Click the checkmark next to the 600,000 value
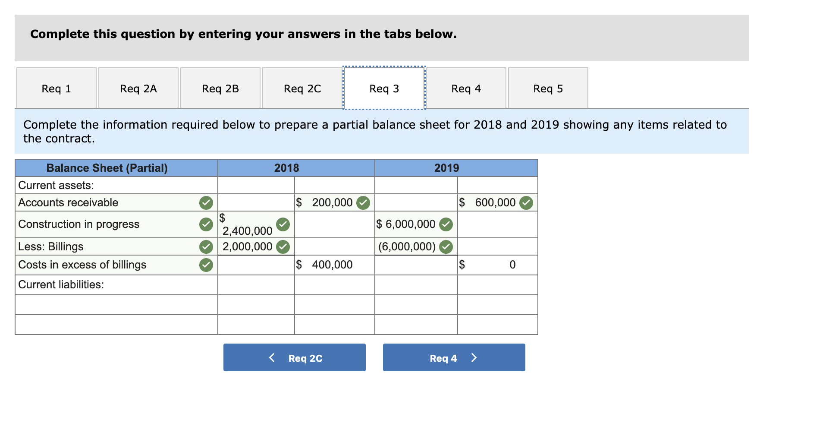This screenshot has height=423, width=829. pos(527,202)
